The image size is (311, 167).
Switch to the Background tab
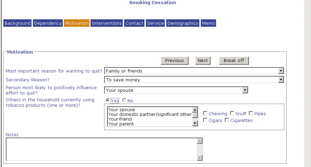(17, 23)
